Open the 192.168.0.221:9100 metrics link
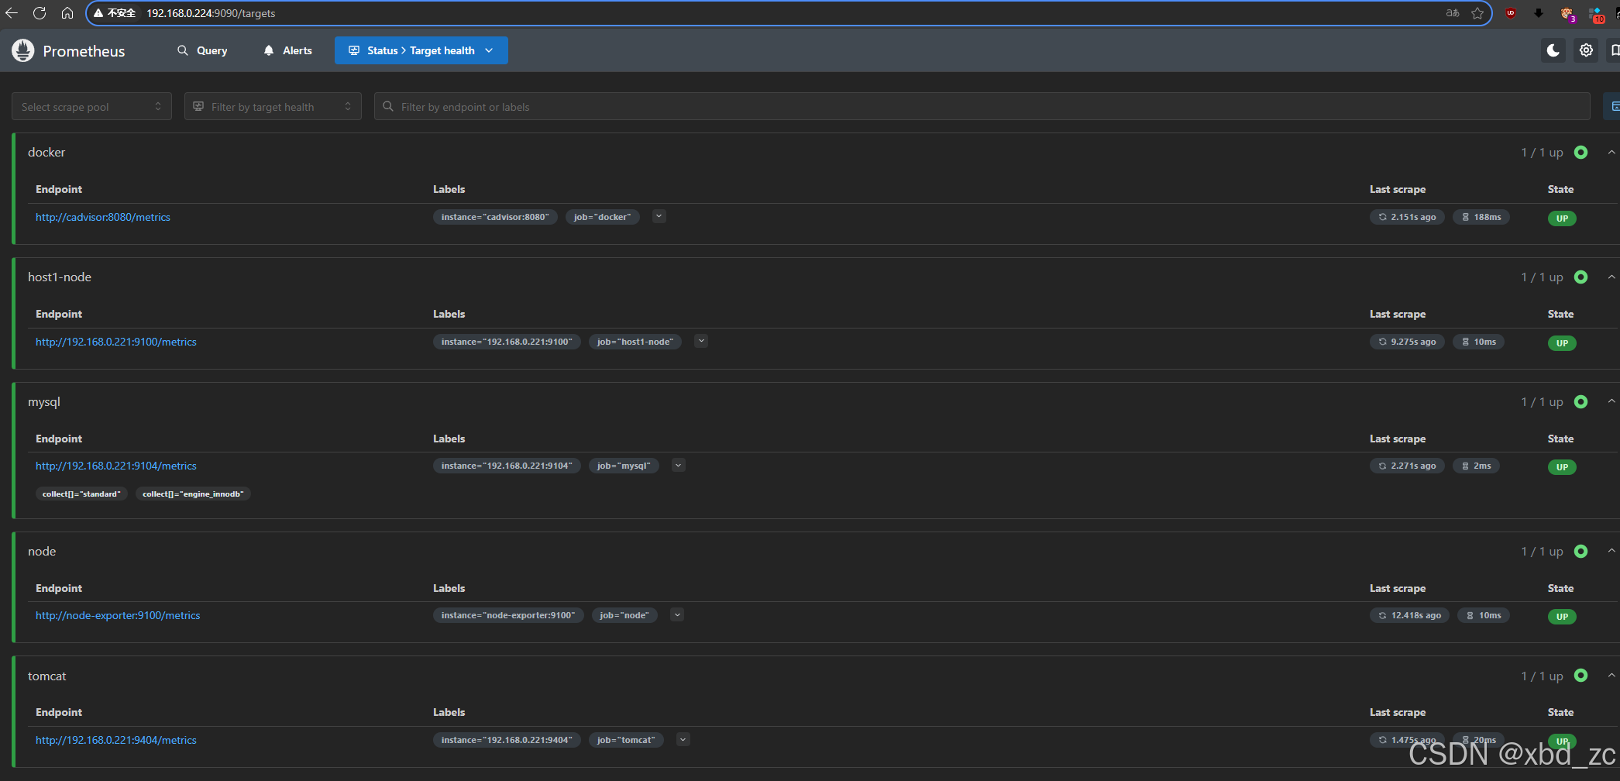This screenshot has height=781, width=1620. (116, 342)
